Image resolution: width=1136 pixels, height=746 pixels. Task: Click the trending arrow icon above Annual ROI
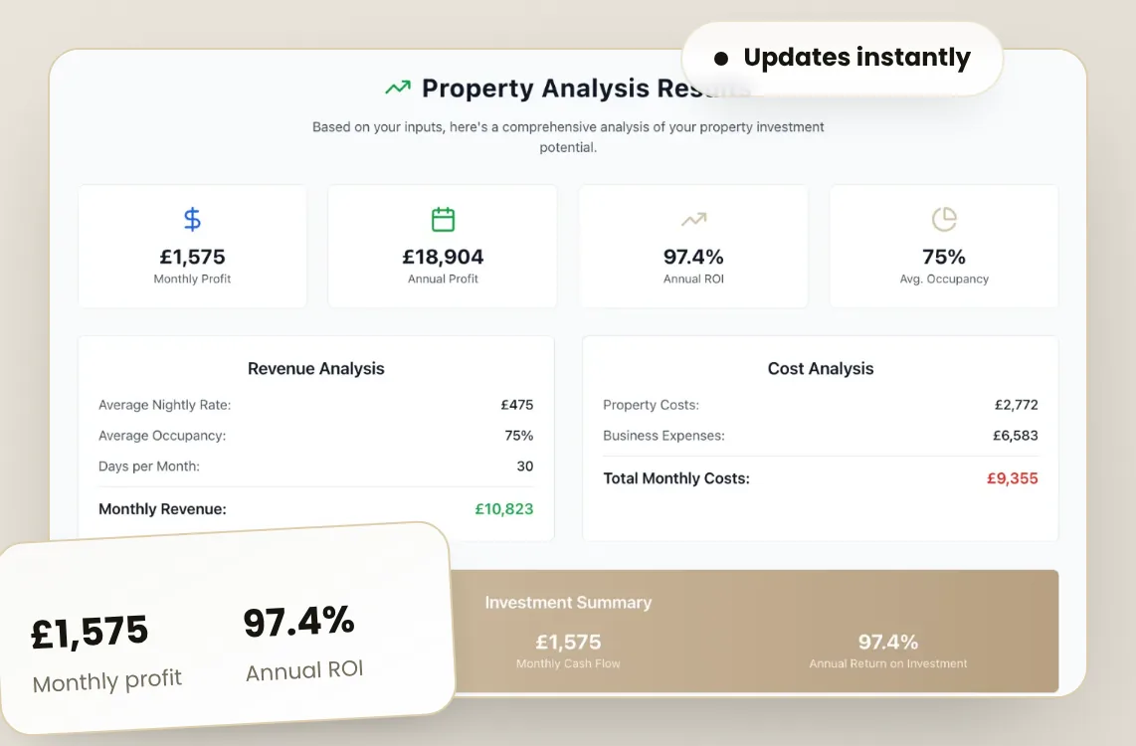click(x=693, y=219)
